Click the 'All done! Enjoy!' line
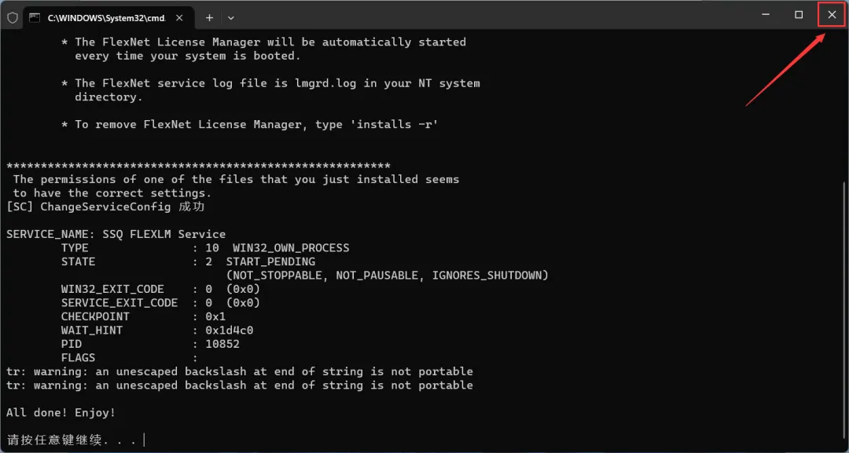This screenshot has height=453, width=849. 61,413
